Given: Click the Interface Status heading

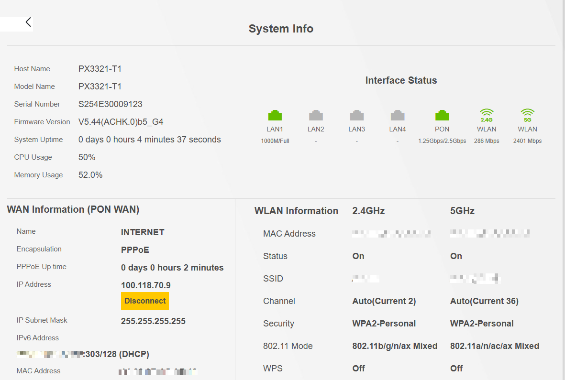Looking at the screenshot, I should (401, 80).
